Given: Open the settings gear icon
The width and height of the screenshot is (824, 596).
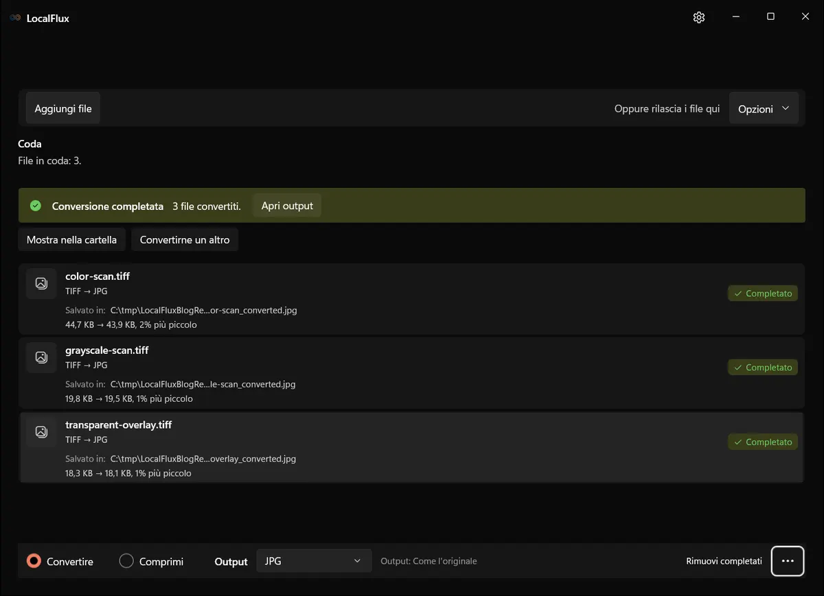Looking at the screenshot, I should coord(699,18).
